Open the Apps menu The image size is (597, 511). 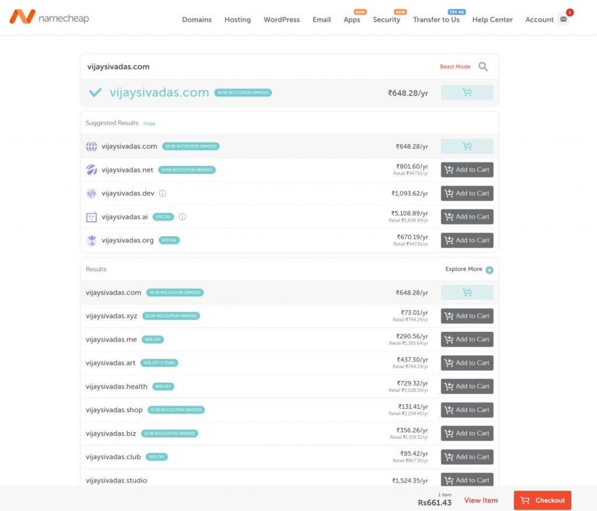pos(352,19)
